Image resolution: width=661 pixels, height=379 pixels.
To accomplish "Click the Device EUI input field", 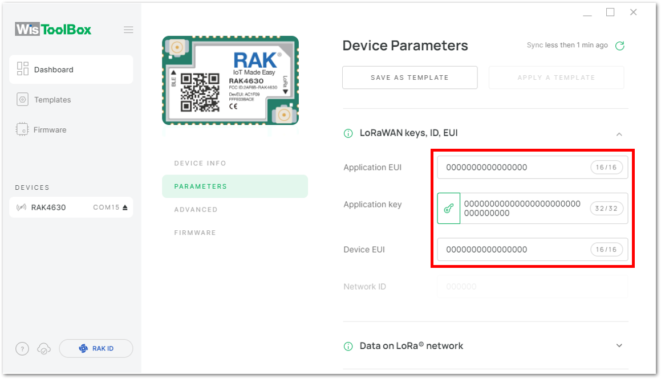I will 533,250.
